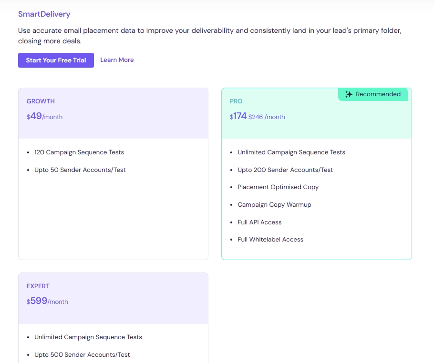This screenshot has height=363, width=434.
Task: Click 'Campaign Copy Warmup' feature
Action: click(274, 205)
